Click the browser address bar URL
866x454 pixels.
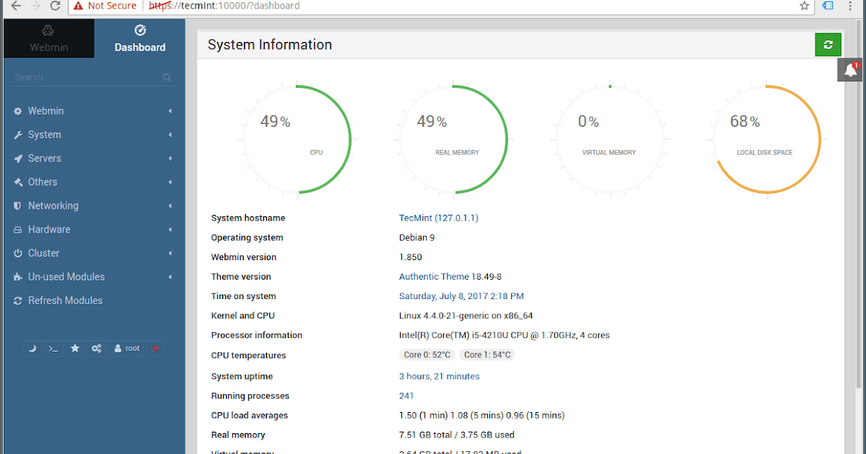click(x=224, y=6)
